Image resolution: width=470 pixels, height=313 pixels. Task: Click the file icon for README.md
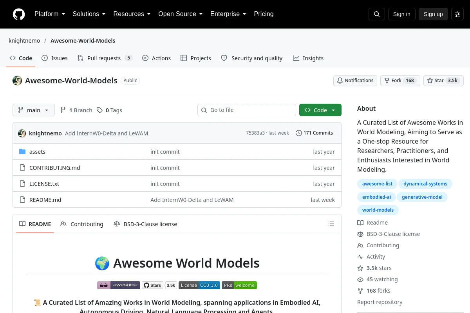(x=22, y=200)
